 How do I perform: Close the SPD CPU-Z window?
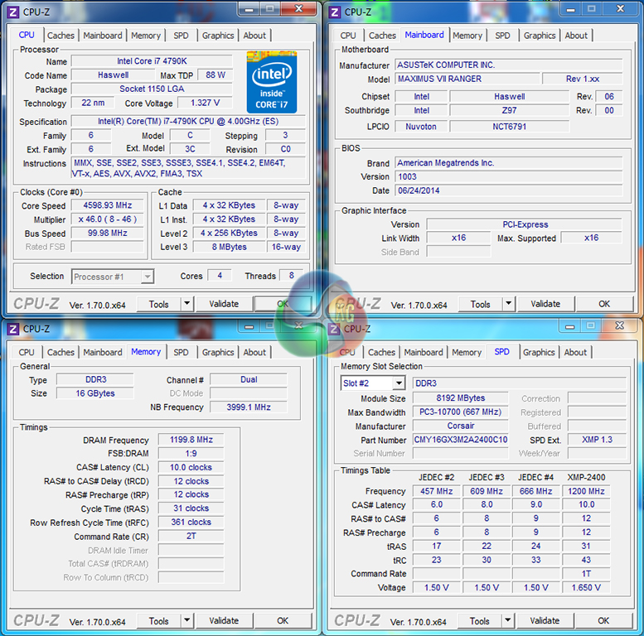click(x=619, y=325)
